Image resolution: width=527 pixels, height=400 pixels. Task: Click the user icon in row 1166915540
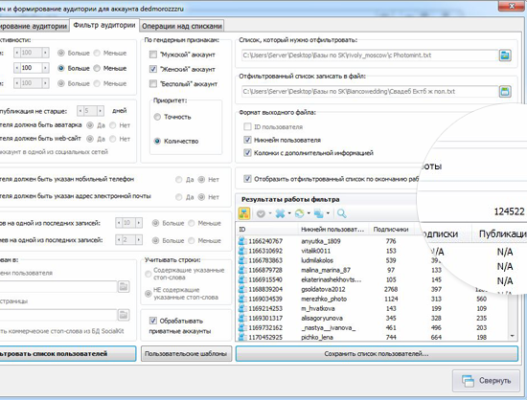point(242,279)
